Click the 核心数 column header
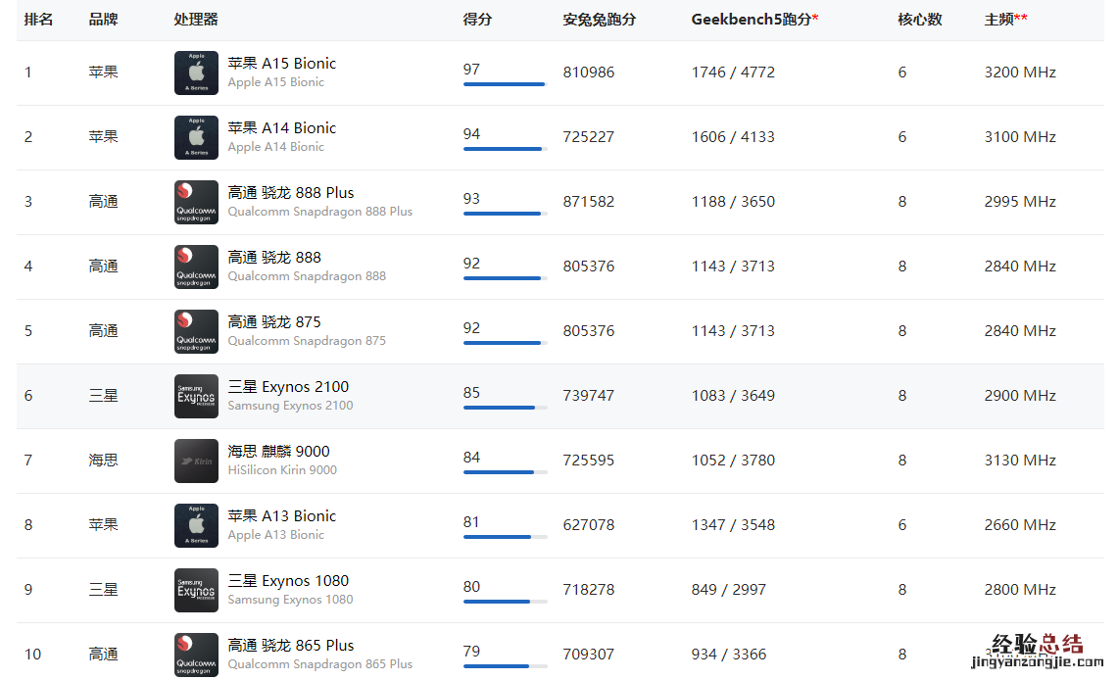The image size is (1118, 680). click(x=919, y=20)
